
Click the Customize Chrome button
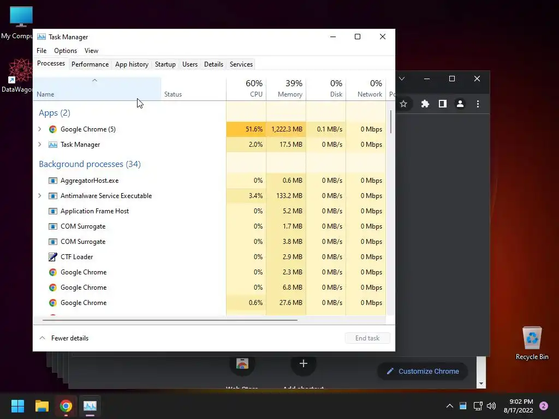tap(423, 371)
